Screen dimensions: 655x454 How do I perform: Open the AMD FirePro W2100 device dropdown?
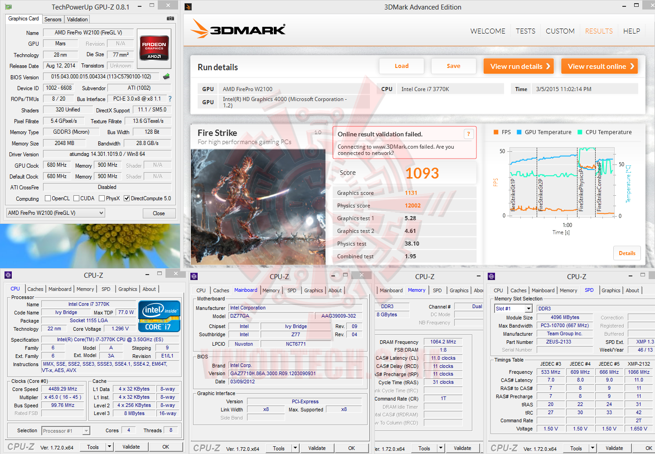point(101,213)
